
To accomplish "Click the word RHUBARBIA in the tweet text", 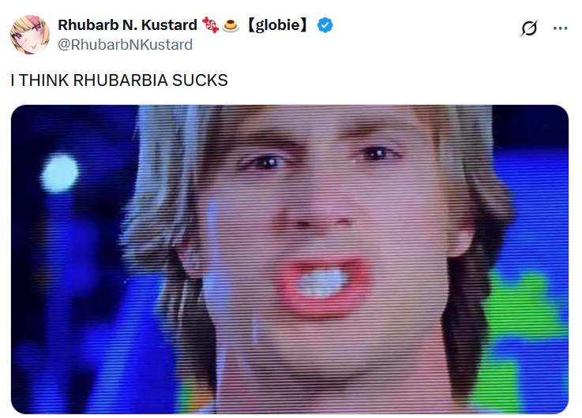I will [120, 80].
